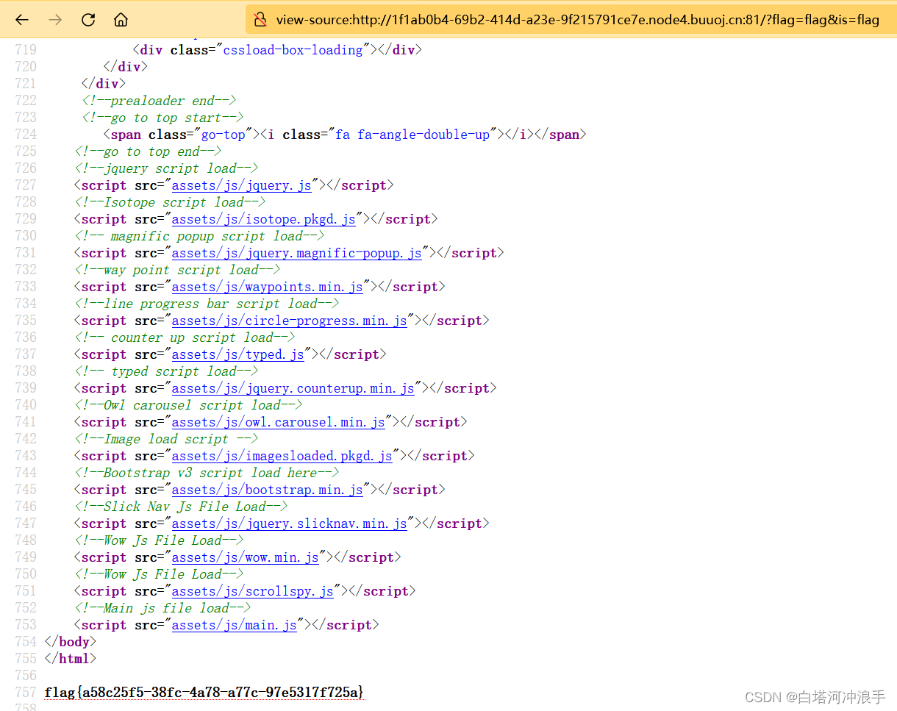Click the "go to top start" comment
This screenshot has height=711, width=897.
pos(162,118)
